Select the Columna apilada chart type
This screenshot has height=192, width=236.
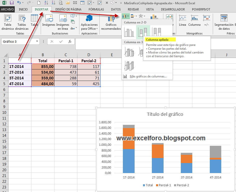[143, 32]
